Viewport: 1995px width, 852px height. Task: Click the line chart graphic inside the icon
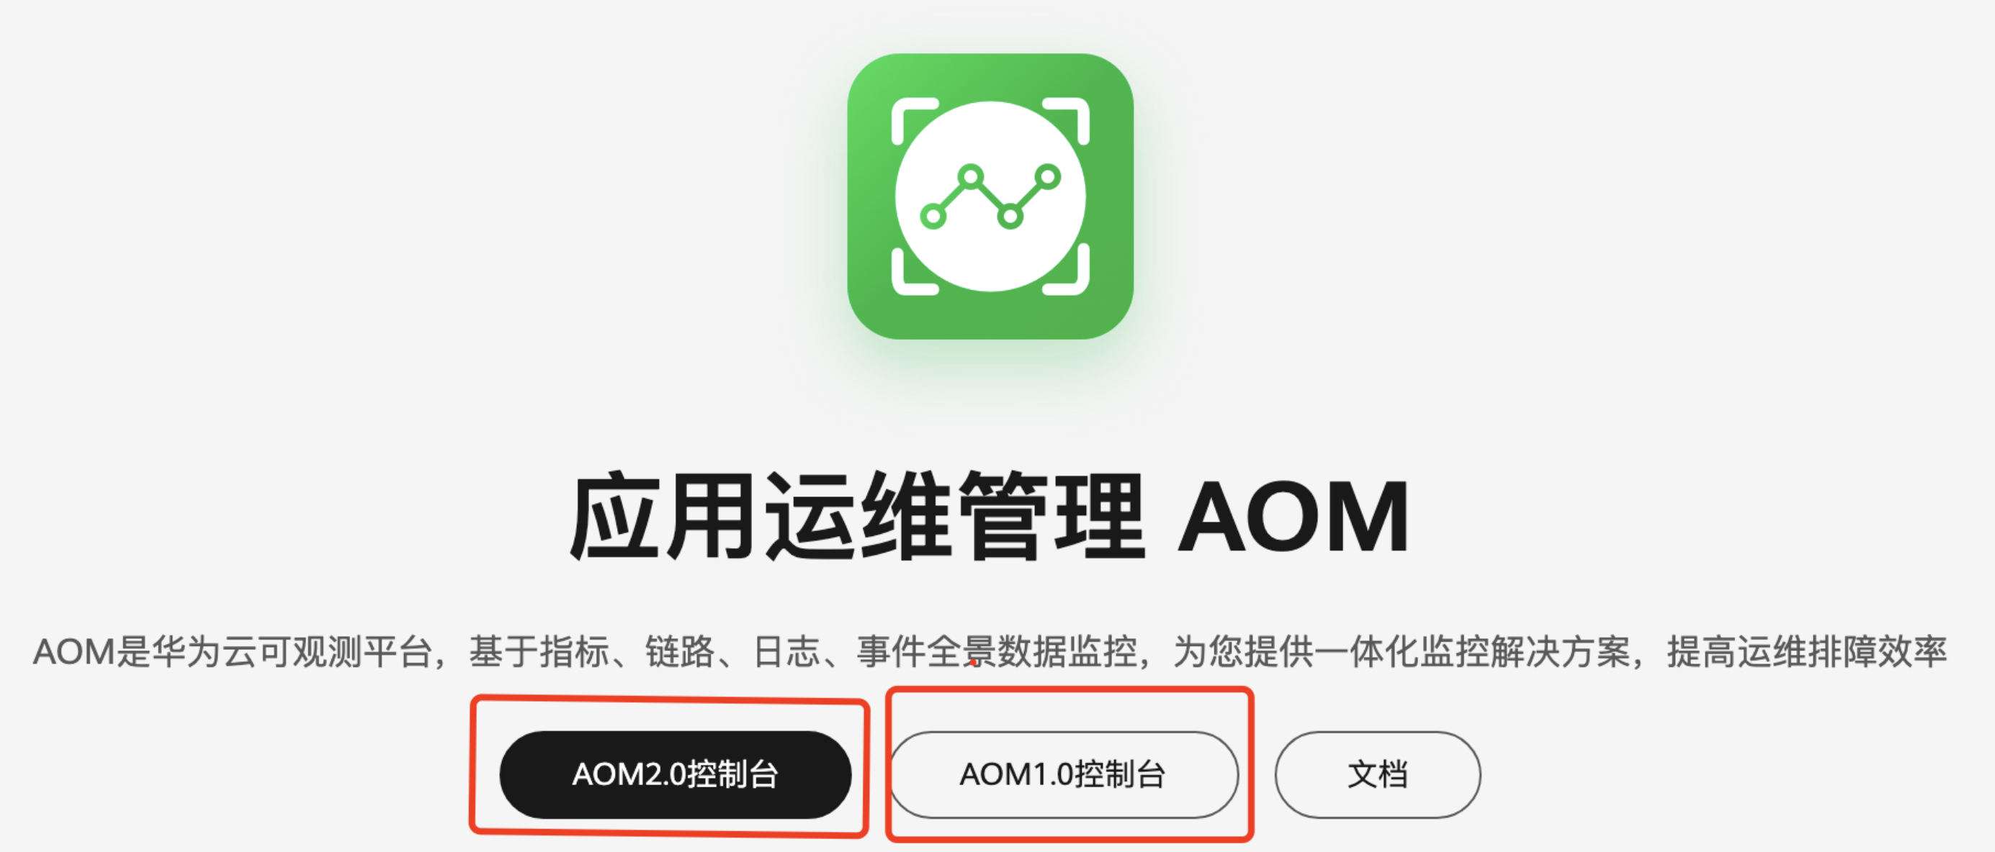[990, 196]
